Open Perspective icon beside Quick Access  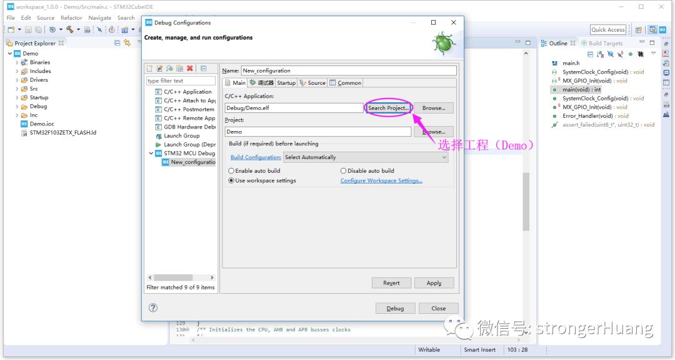(638, 30)
